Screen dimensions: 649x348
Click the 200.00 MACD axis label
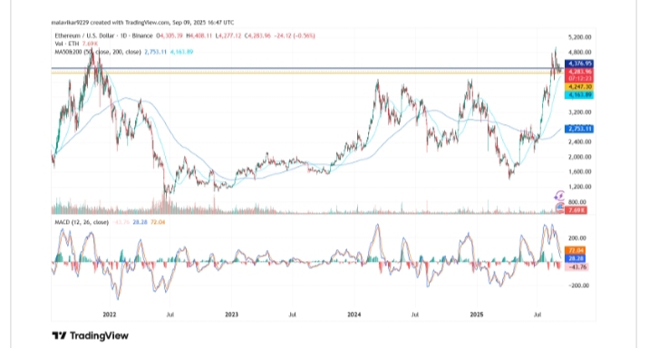[577, 238]
